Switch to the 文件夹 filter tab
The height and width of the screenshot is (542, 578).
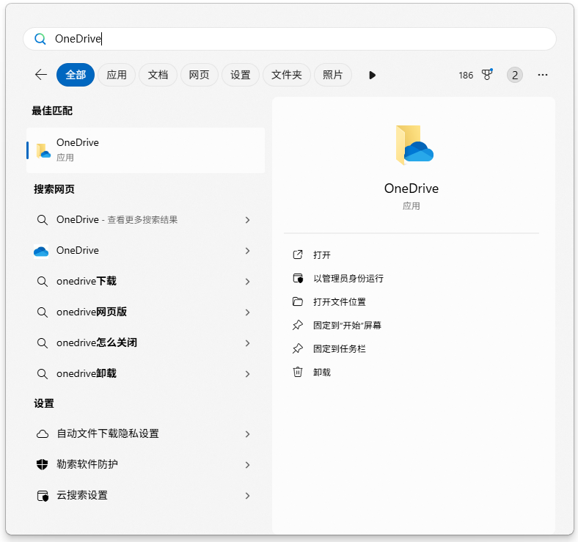pyautogui.click(x=286, y=75)
